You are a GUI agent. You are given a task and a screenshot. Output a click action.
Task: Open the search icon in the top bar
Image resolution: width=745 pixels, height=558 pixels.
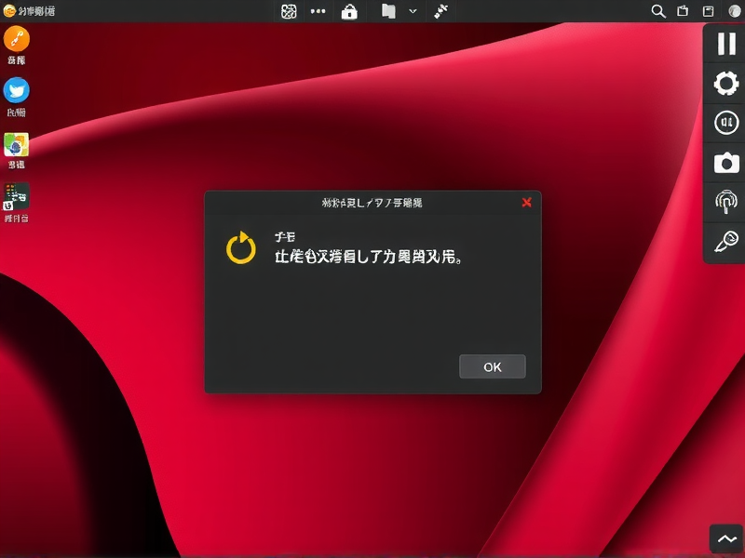(658, 11)
